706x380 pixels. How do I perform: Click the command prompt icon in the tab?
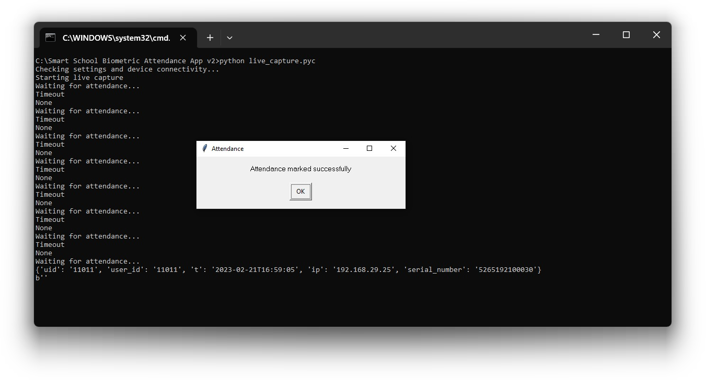pyautogui.click(x=50, y=38)
